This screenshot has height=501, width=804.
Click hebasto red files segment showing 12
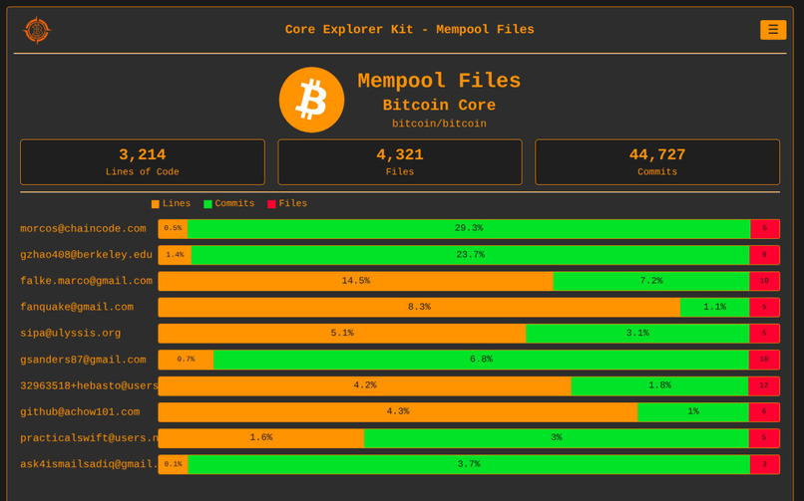(764, 385)
